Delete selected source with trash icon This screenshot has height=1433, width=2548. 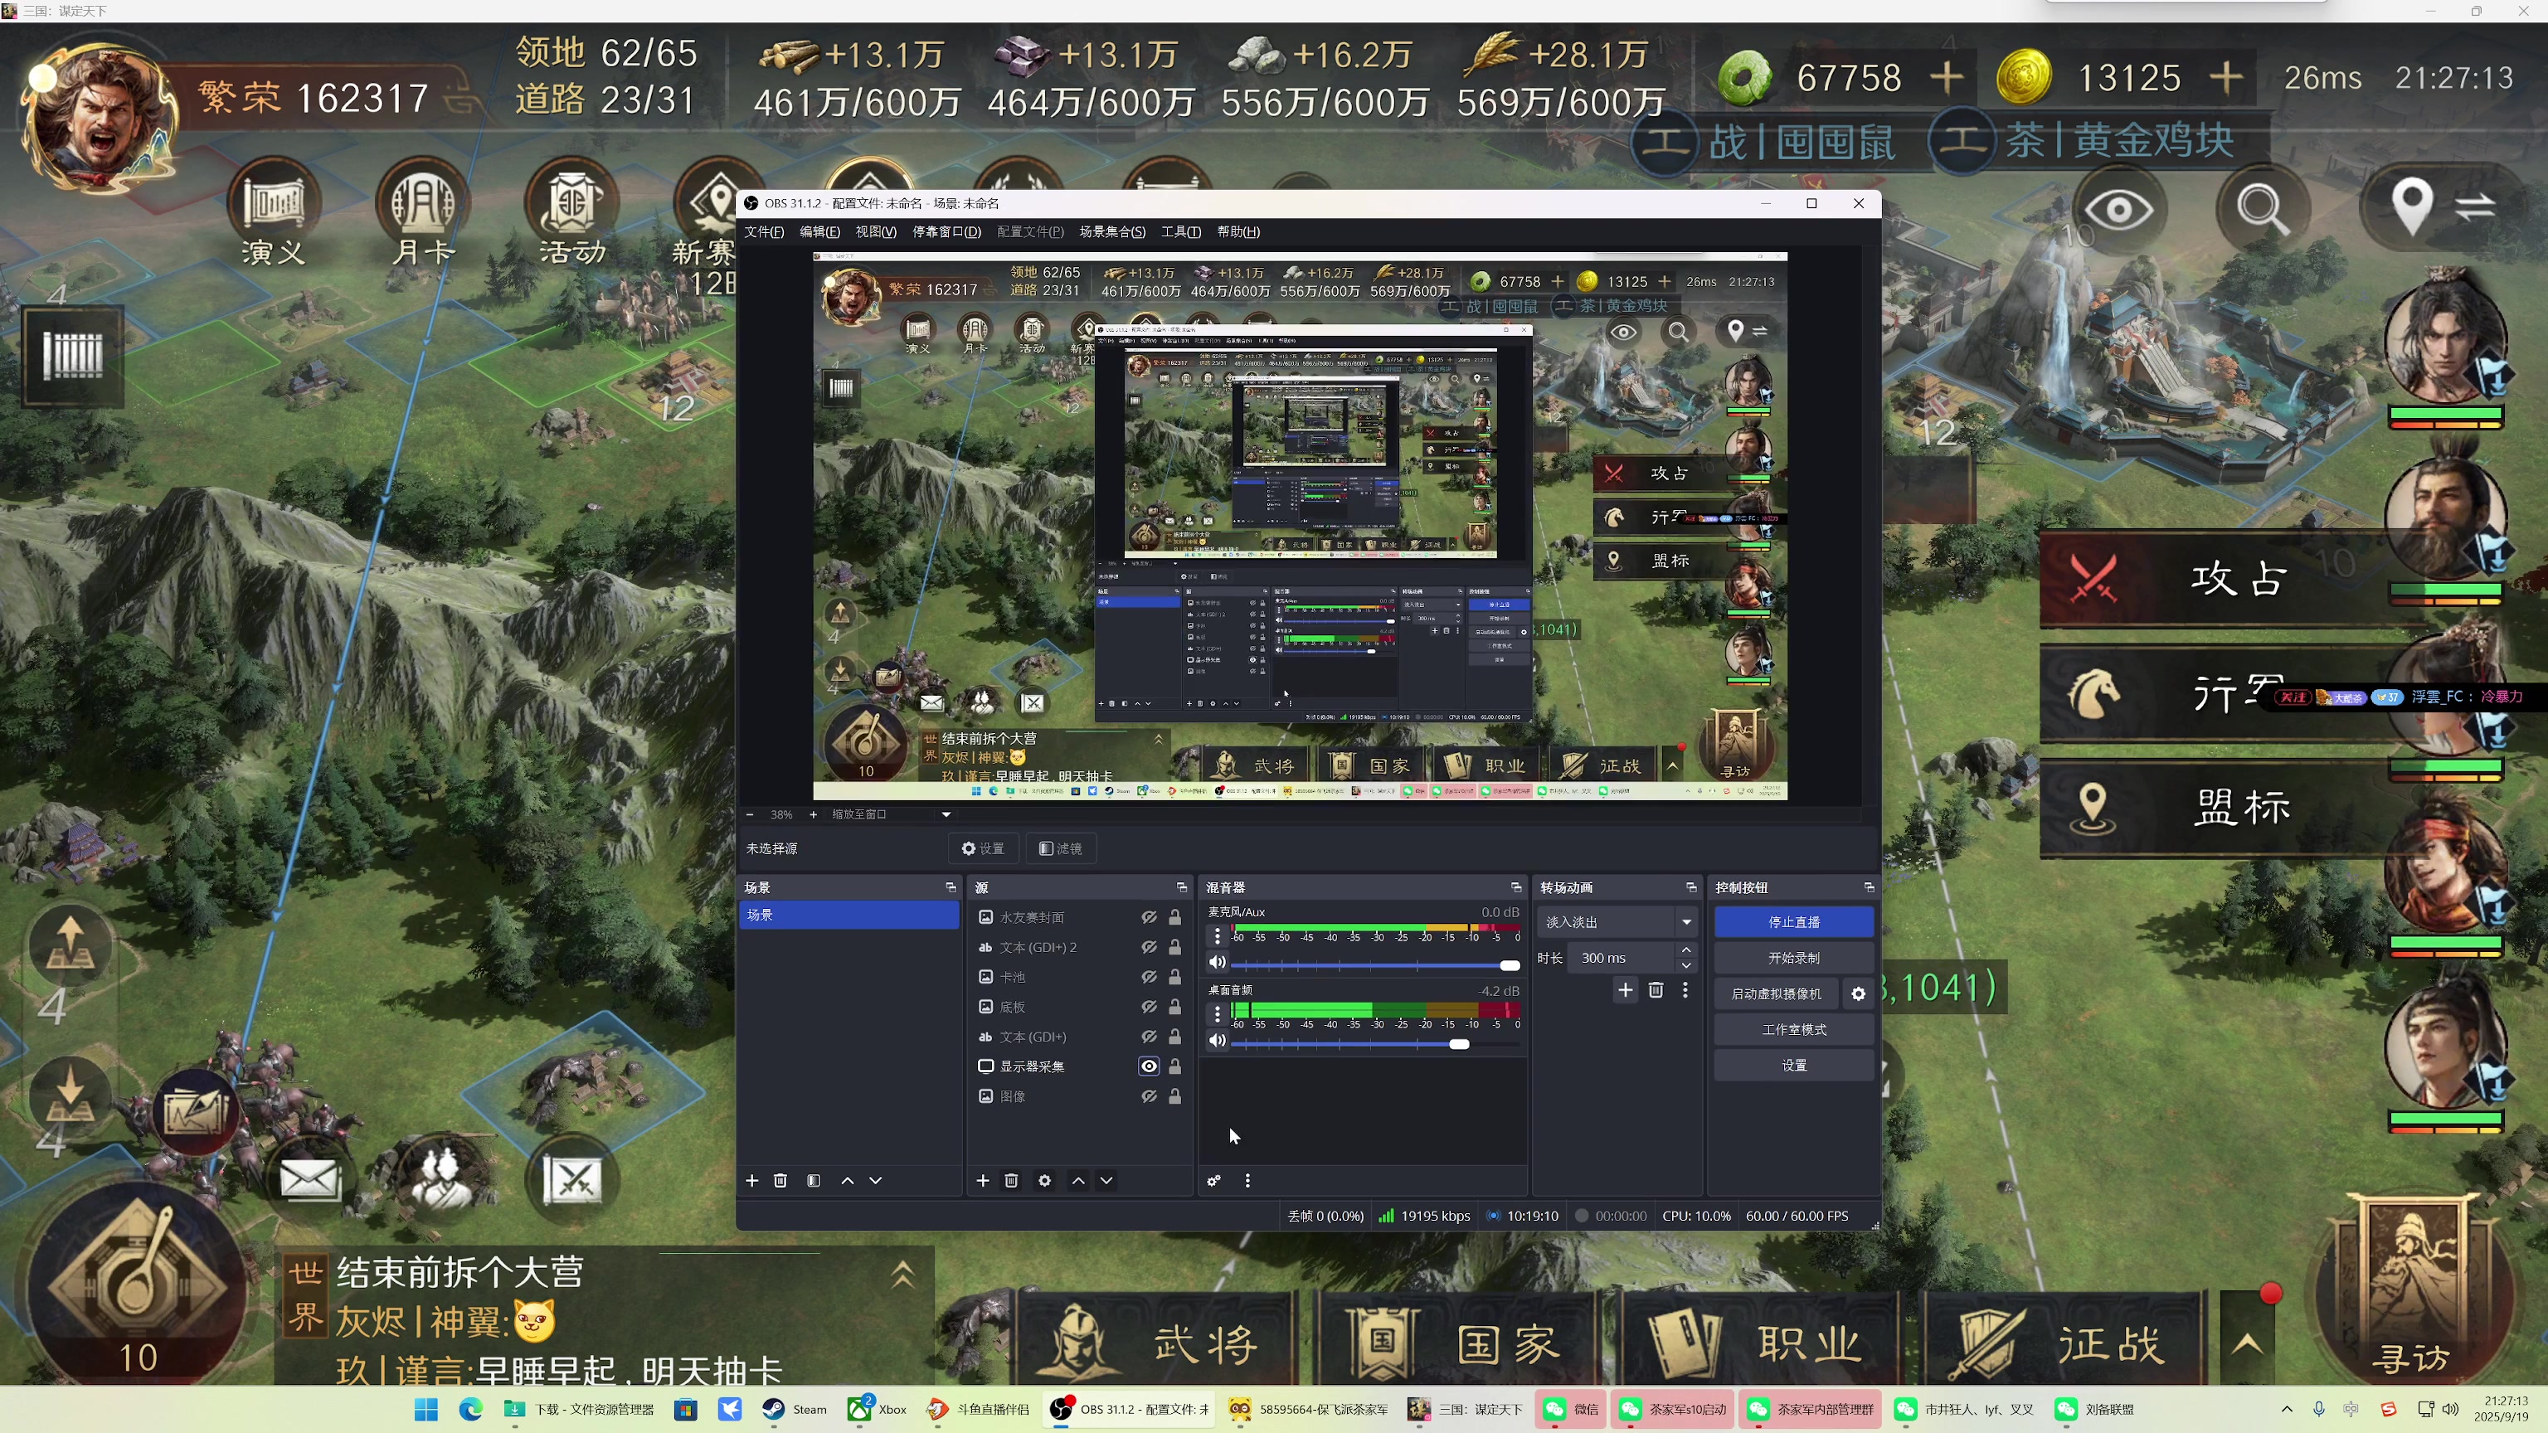1011,1180
